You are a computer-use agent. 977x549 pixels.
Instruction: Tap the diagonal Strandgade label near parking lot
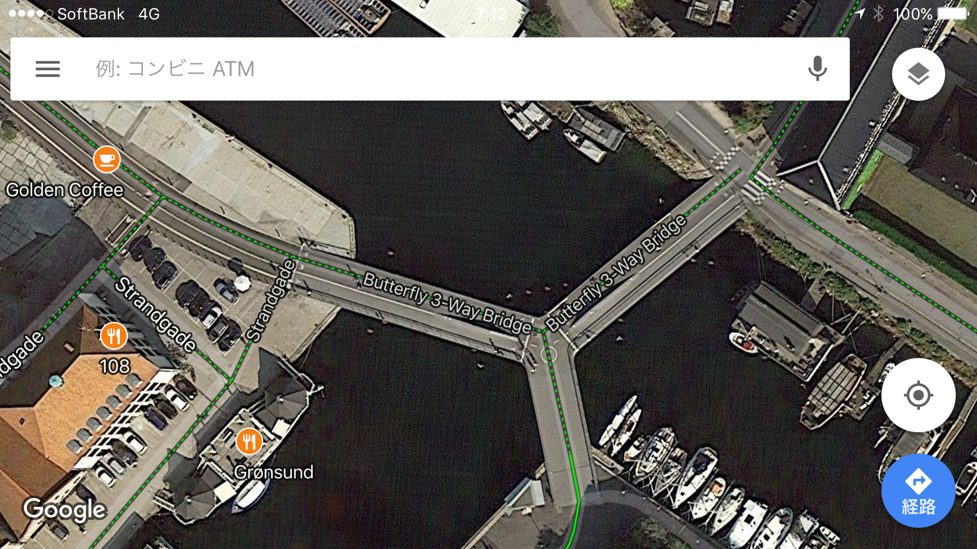155,315
